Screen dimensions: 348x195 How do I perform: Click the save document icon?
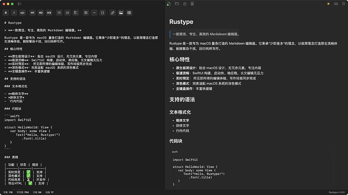(x=185, y=4)
